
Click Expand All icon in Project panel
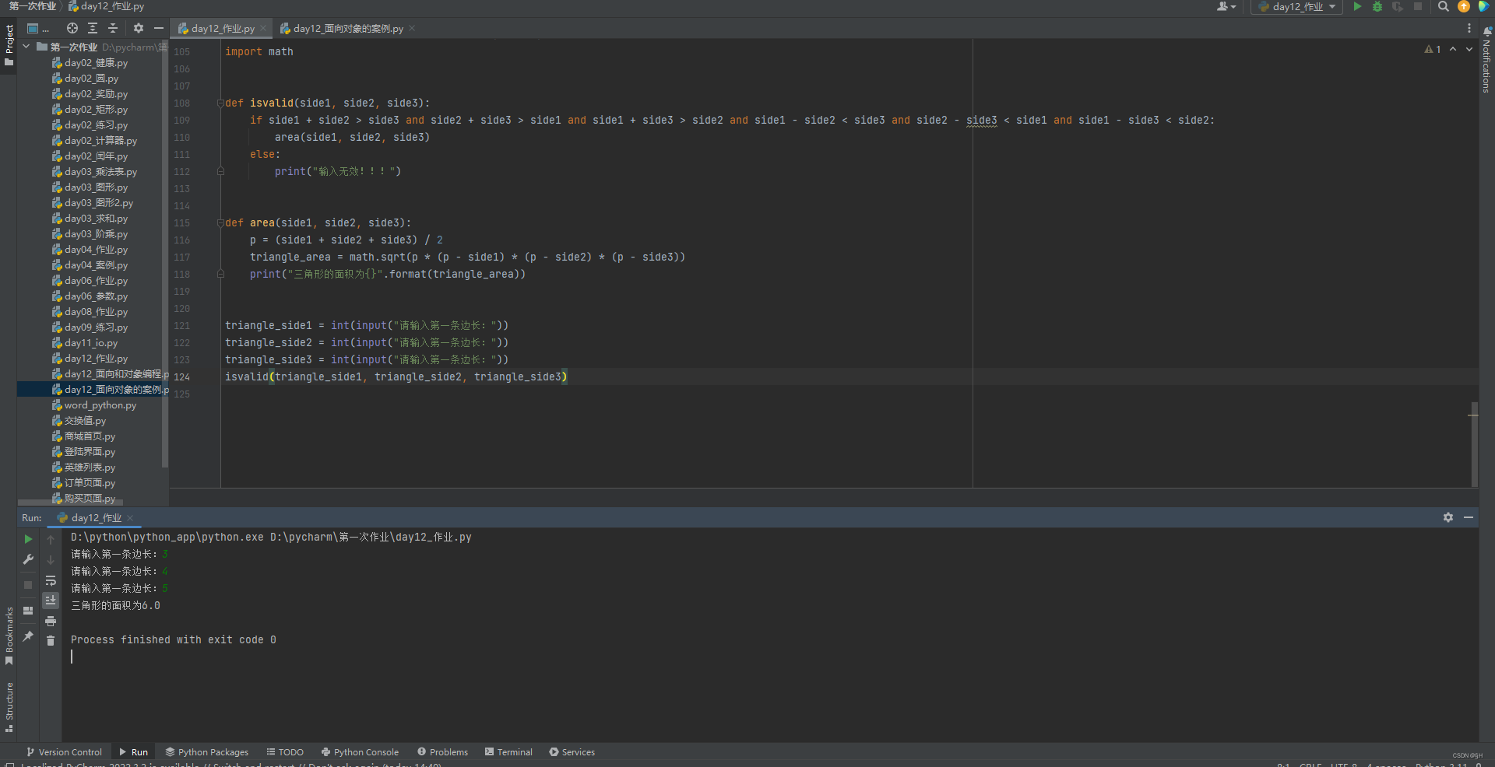(93, 28)
